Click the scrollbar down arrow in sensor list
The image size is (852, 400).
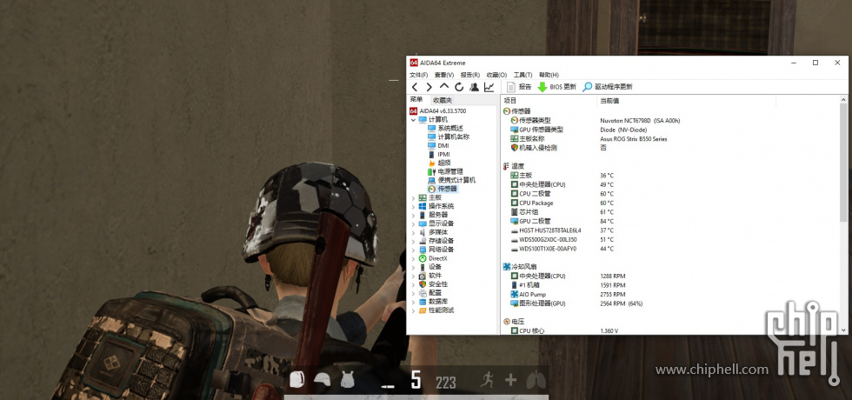tap(844, 330)
